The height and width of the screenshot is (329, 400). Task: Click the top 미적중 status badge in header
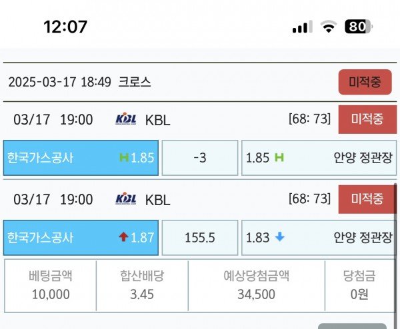pyautogui.click(x=365, y=82)
